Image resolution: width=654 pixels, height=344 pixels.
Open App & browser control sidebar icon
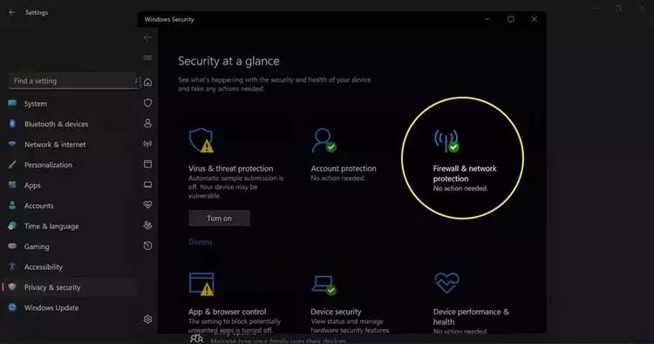tap(147, 164)
